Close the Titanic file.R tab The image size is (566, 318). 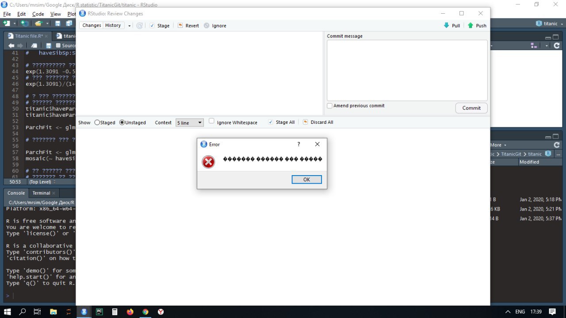pyautogui.click(x=46, y=36)
